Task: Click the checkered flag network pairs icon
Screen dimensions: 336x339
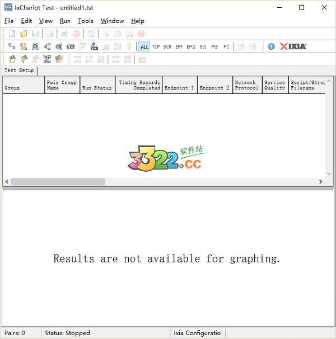Action: tap(47, 59)
